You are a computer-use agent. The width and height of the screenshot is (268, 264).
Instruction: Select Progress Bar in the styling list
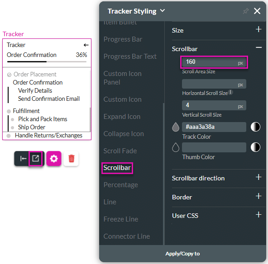coord(123,39)
